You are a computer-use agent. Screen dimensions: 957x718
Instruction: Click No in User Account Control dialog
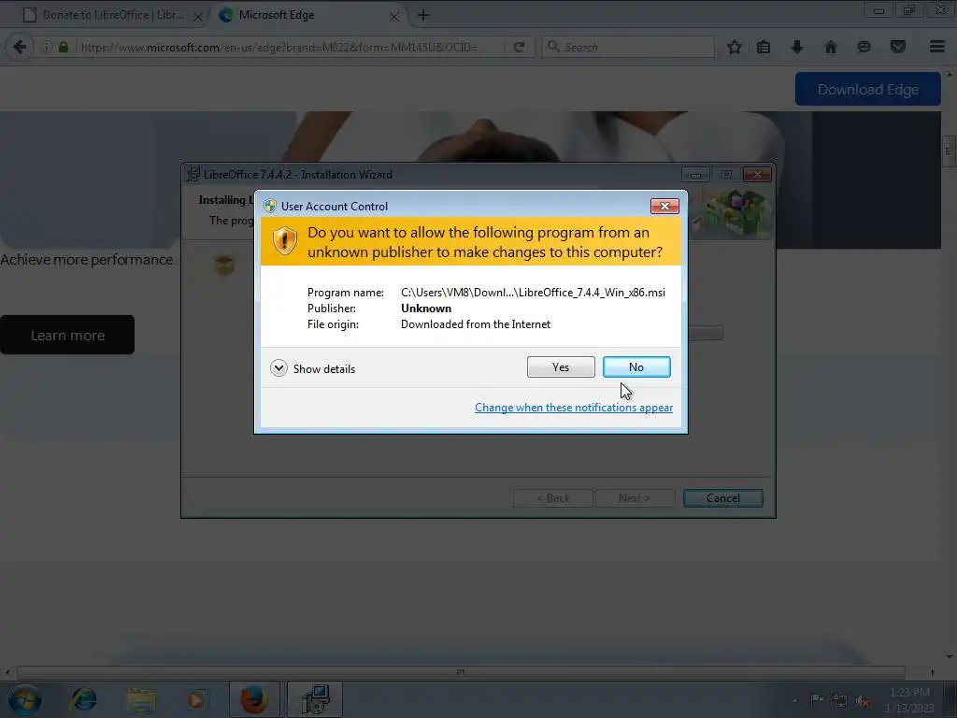[x=636, y=366]
